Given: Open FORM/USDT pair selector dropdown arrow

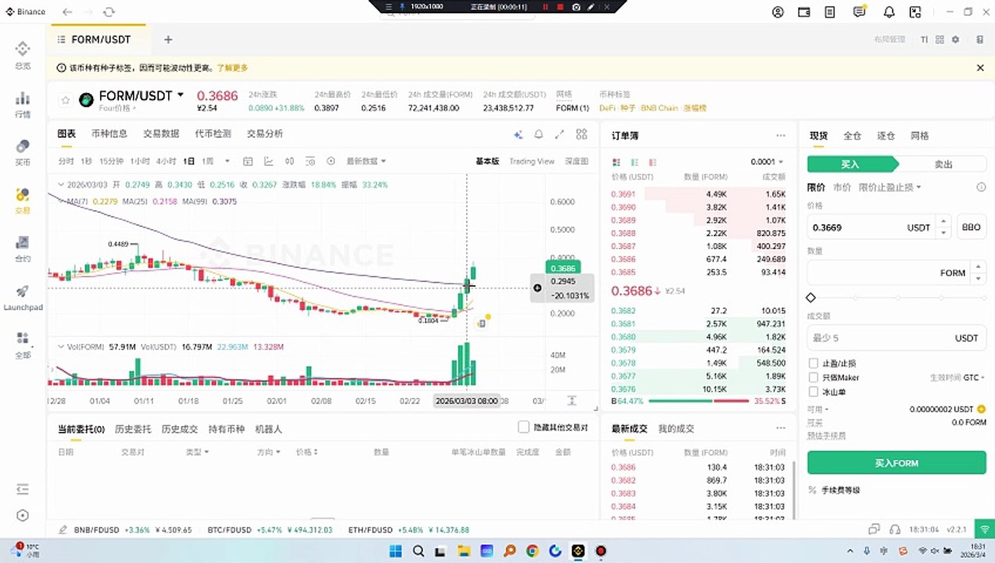Looking at the screenshot, I should click(181, 95).
